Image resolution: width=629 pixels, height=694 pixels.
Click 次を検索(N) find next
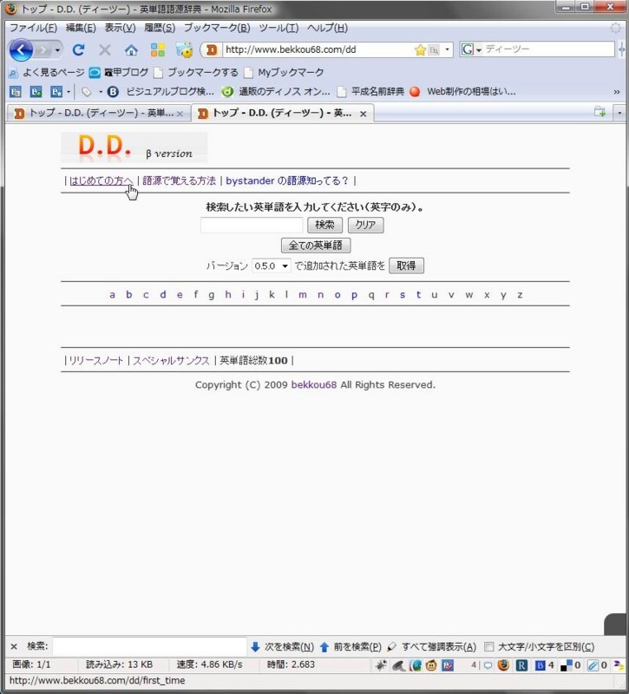pyautogui.click(x=283, y=646)
